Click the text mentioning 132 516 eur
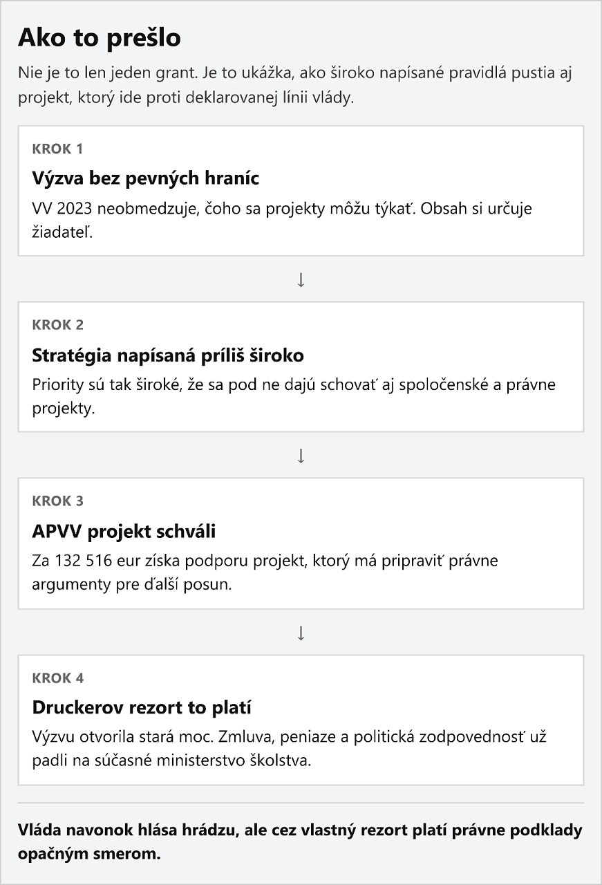This screenshot has height=885, width=602. tap(265, 572)
